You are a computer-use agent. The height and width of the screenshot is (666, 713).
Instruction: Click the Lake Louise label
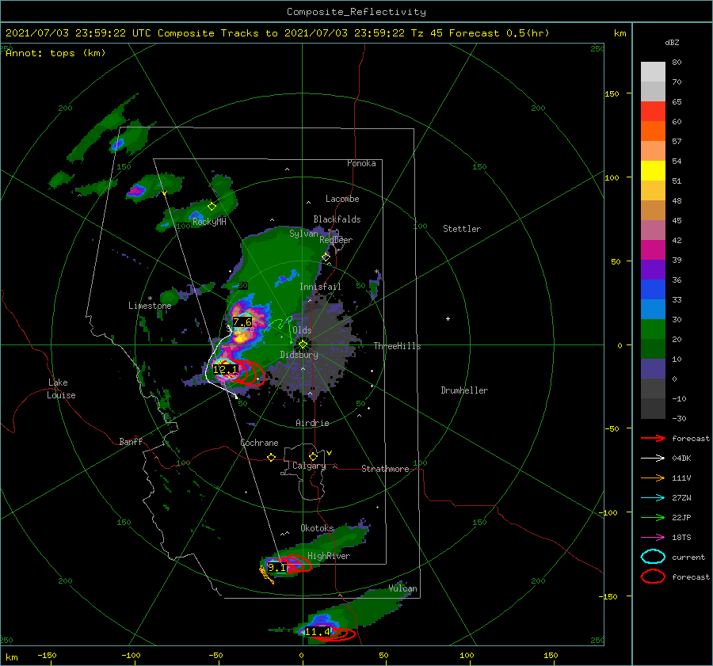click(x=61, y=389)
